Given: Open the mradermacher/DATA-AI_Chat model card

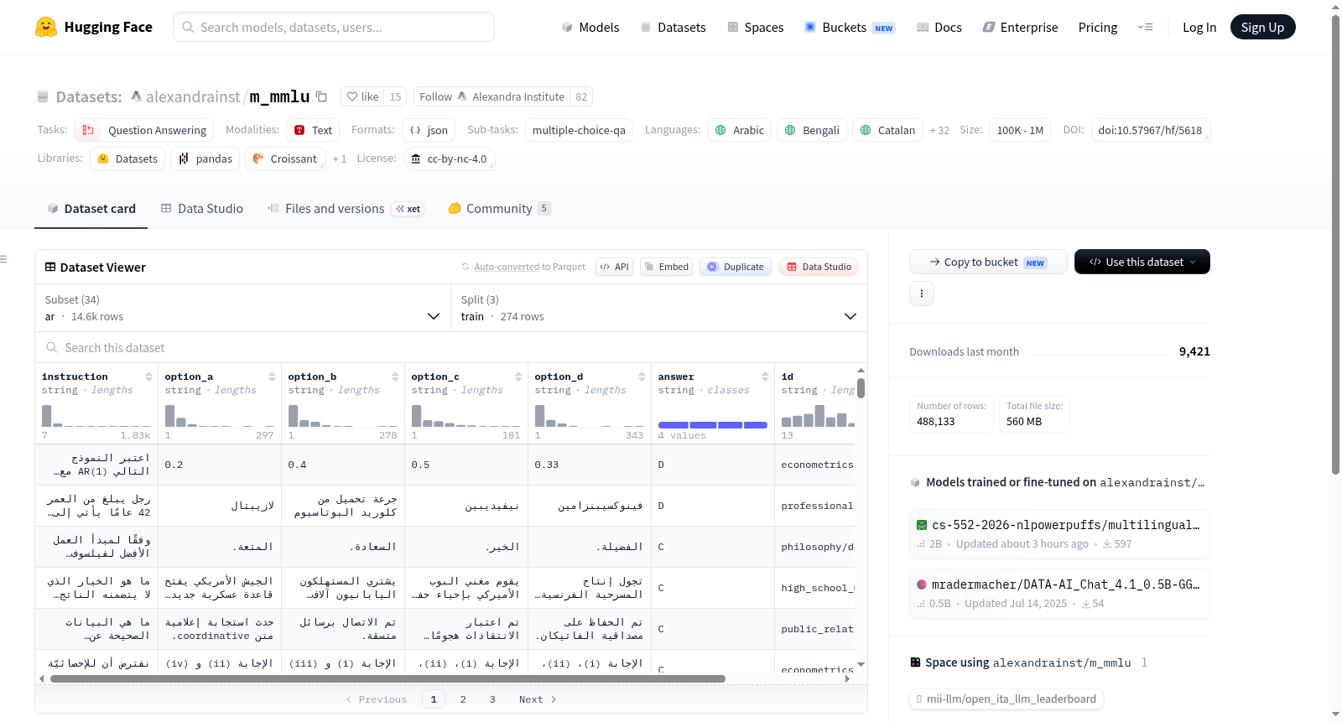Looking at the screenshot, I should [x=1059, y=593].
